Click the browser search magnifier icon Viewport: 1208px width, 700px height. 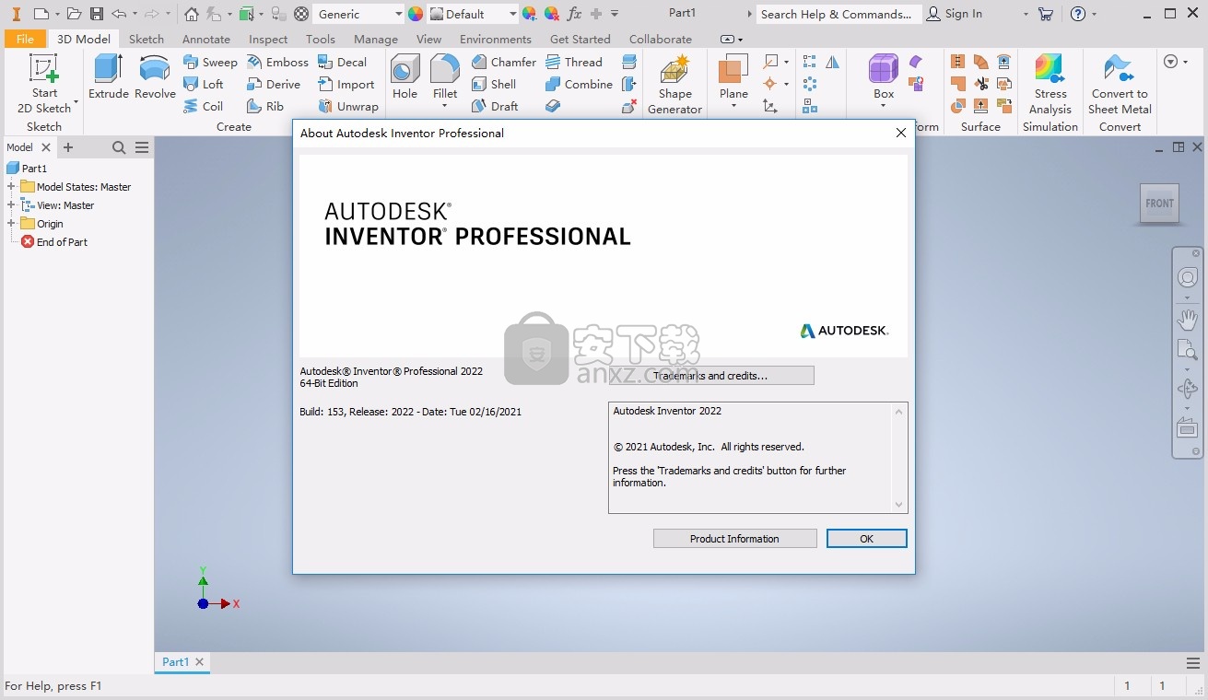(x=119, y=147)
